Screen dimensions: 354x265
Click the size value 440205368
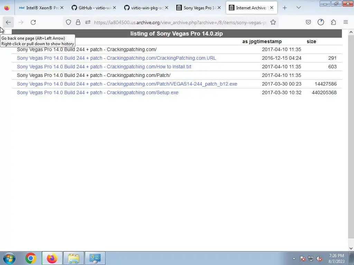click(324, 92)
